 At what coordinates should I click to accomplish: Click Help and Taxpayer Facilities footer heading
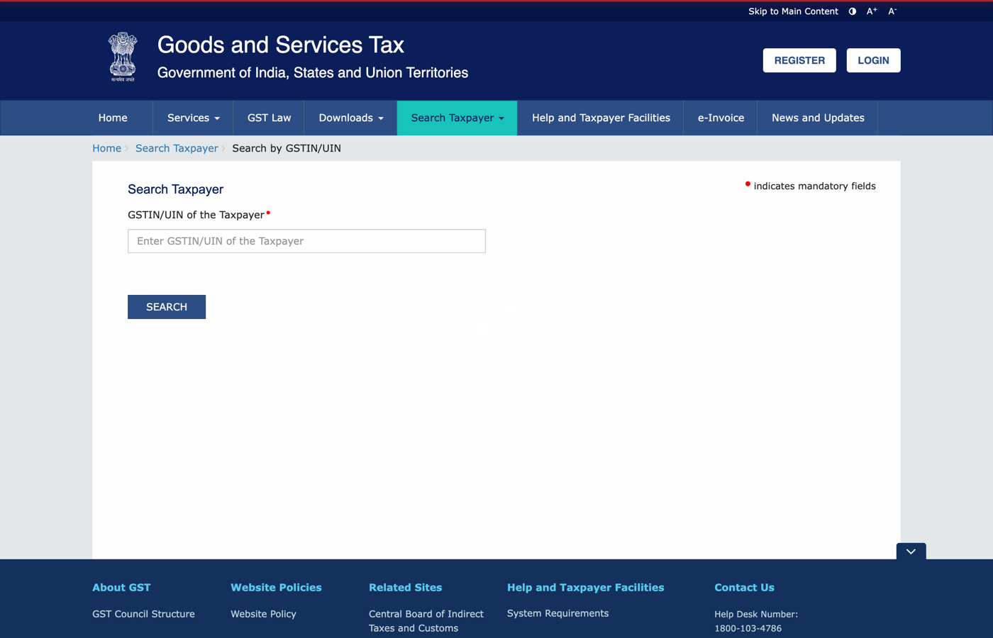click(585, 588)
